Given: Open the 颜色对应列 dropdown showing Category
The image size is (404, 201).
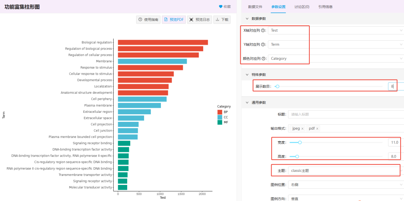Looking at the screenshot, I should click(x=335, y=59).
